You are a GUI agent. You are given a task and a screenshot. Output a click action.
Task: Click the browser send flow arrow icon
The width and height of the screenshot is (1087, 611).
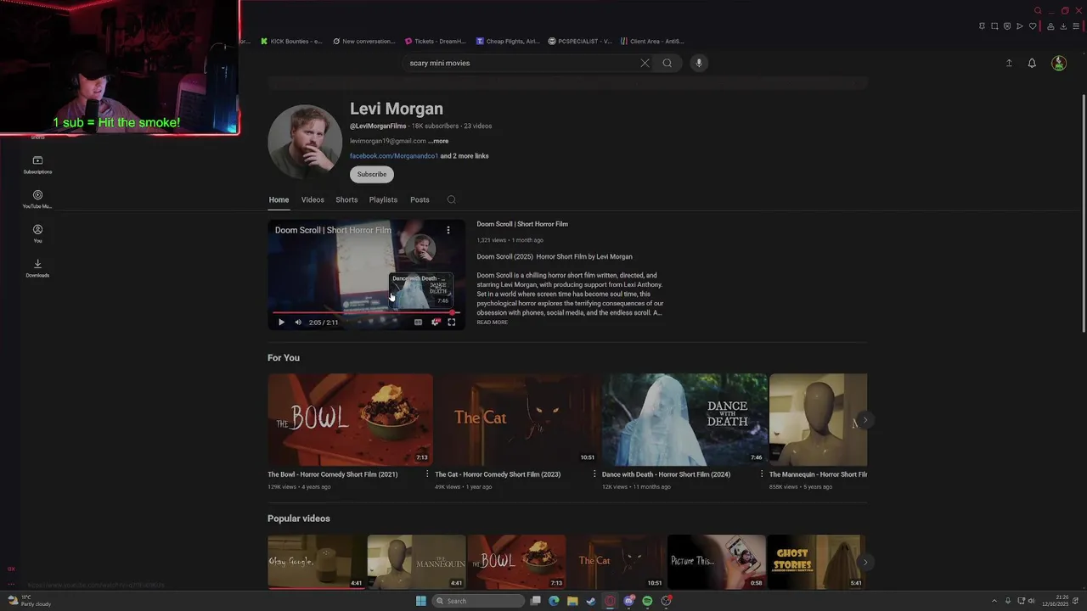1020,26
